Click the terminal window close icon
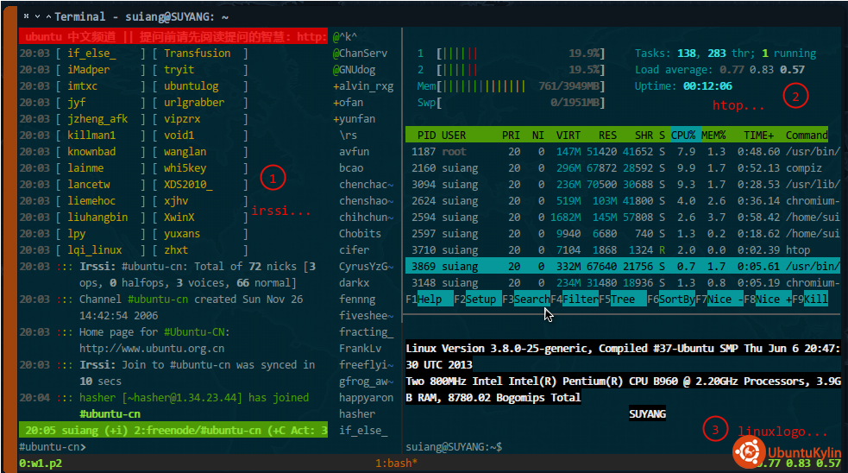This screenshot has width=848, height=473. point(26,16)
